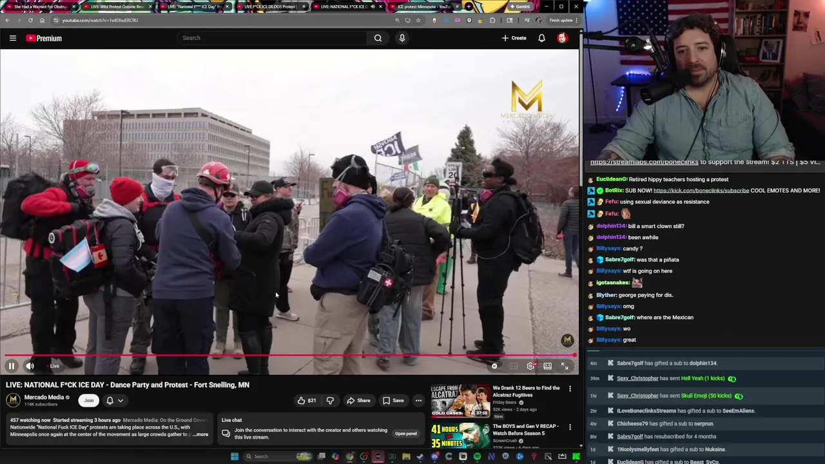This screenshot has width=825, height=464.
Task: Pause the live video
Action: (x=11, y=366)
